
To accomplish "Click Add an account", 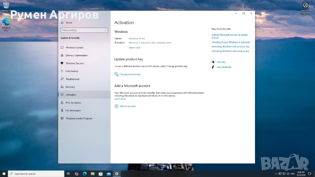I will point(125,106).
